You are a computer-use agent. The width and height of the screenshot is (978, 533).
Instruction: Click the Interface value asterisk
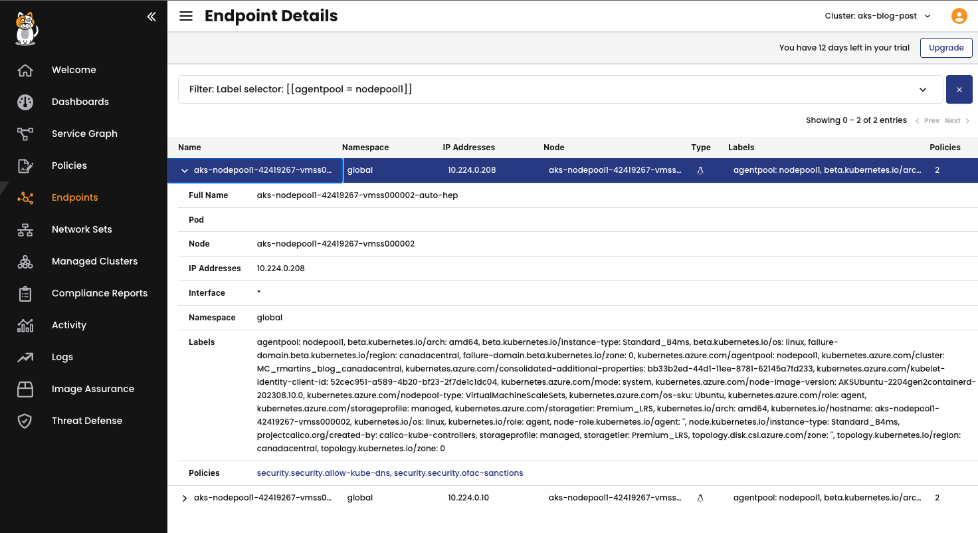pyautogui.click(x=259, y=293)
